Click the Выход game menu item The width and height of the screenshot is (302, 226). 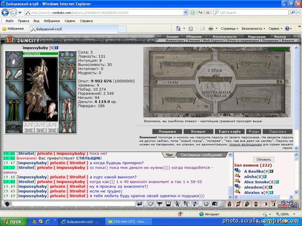tap(280, 37)
